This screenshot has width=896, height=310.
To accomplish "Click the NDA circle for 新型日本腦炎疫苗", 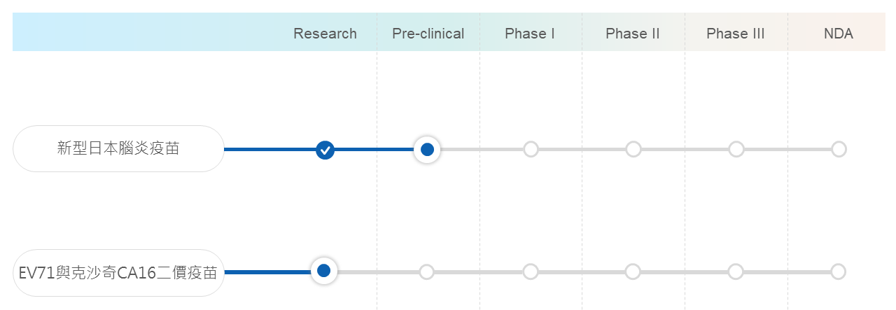I will [839, 149].
